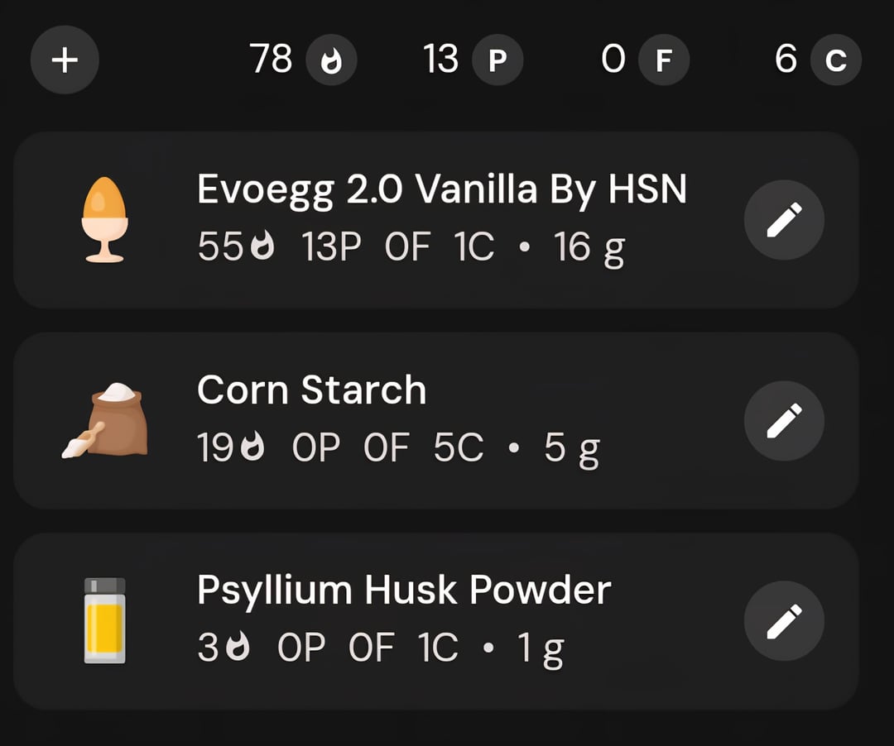Tap Psyllium Husk macros line showing 1 g
This screenshot has width=894, height=746.
(x=380, y=648)
